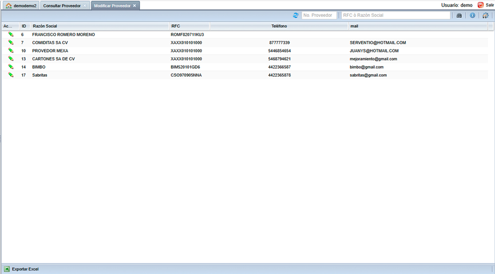Click the refresh icon in the toolbar
This screenshot has height=274, width=495.
[x=295, y=15]
